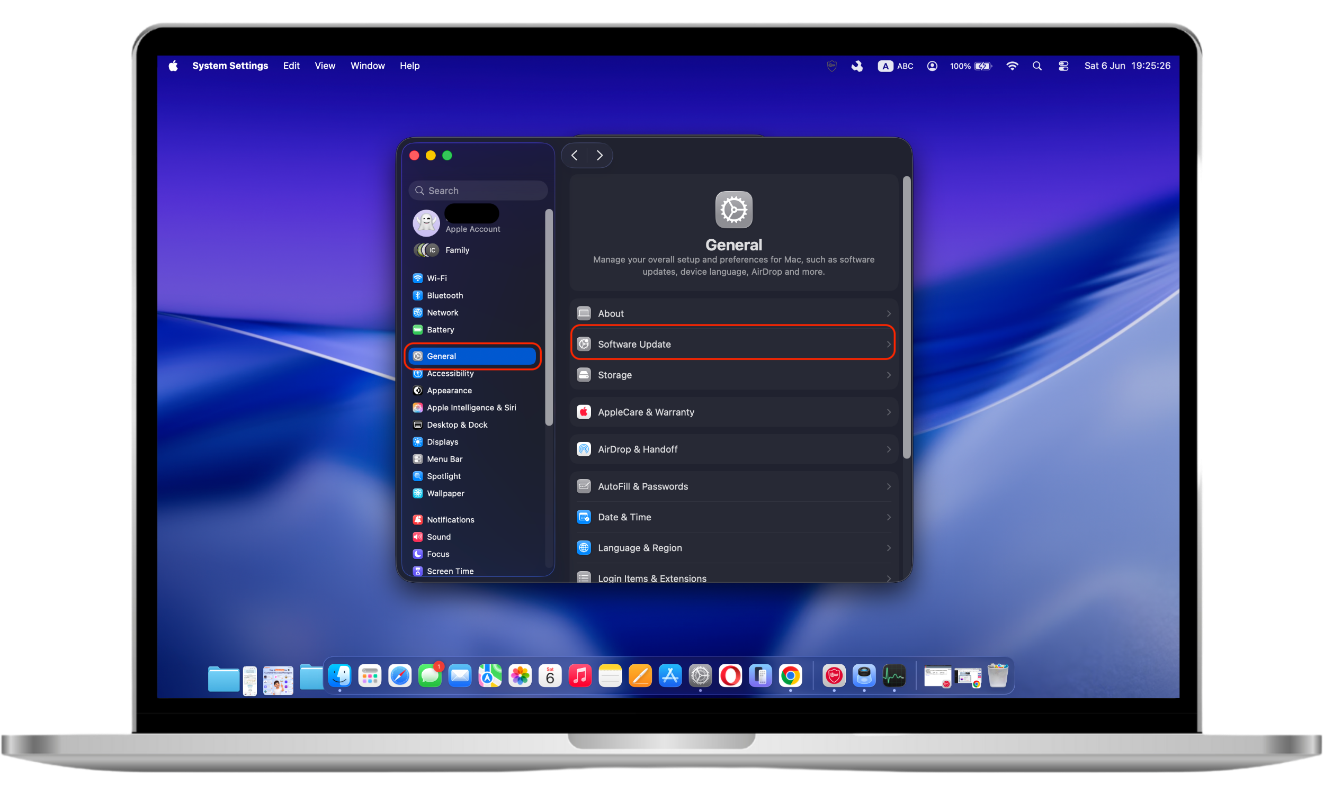Screen dimensions: 1324x794
Task: Go forward using the forward arrow
Action: (600, 155)
